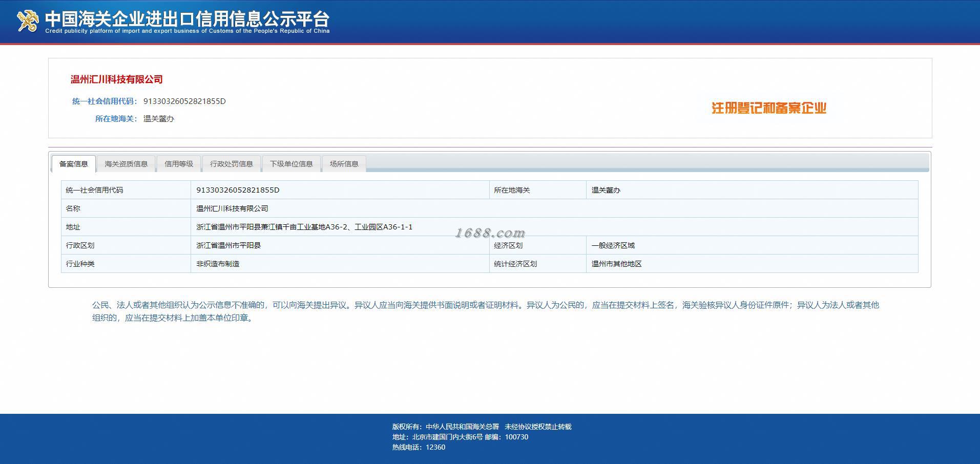Open the 备案信息 tab
Screen dimensions: 980x464
[x=74, y=164]
